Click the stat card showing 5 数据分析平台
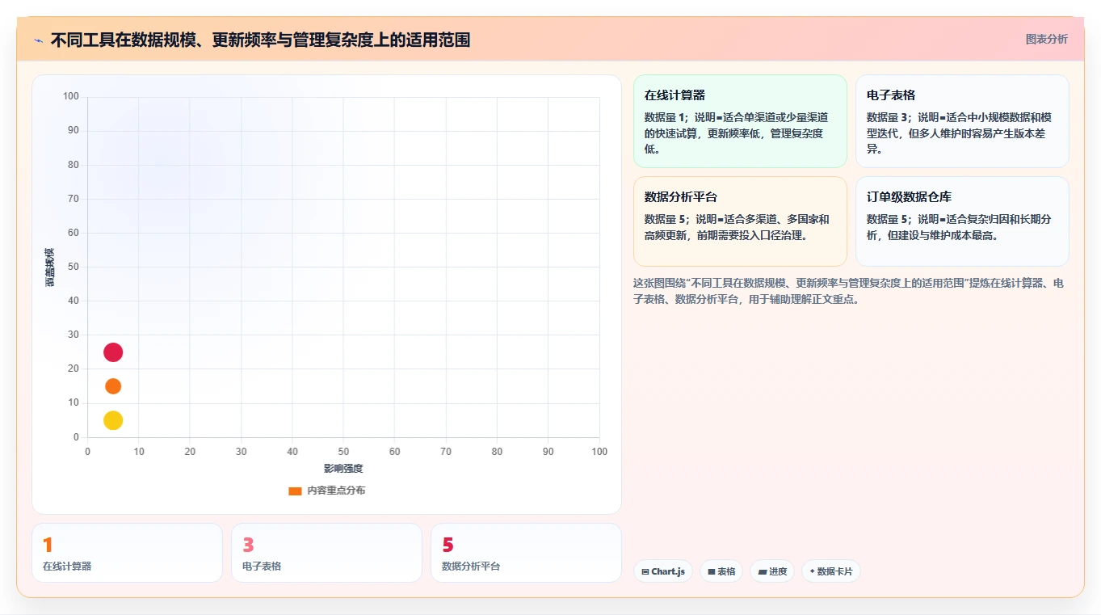 point(526,553)
